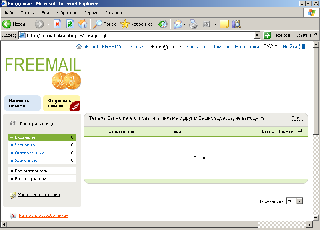Click the green Back arrow button
The image size is (320, 230).
[7, 24]
